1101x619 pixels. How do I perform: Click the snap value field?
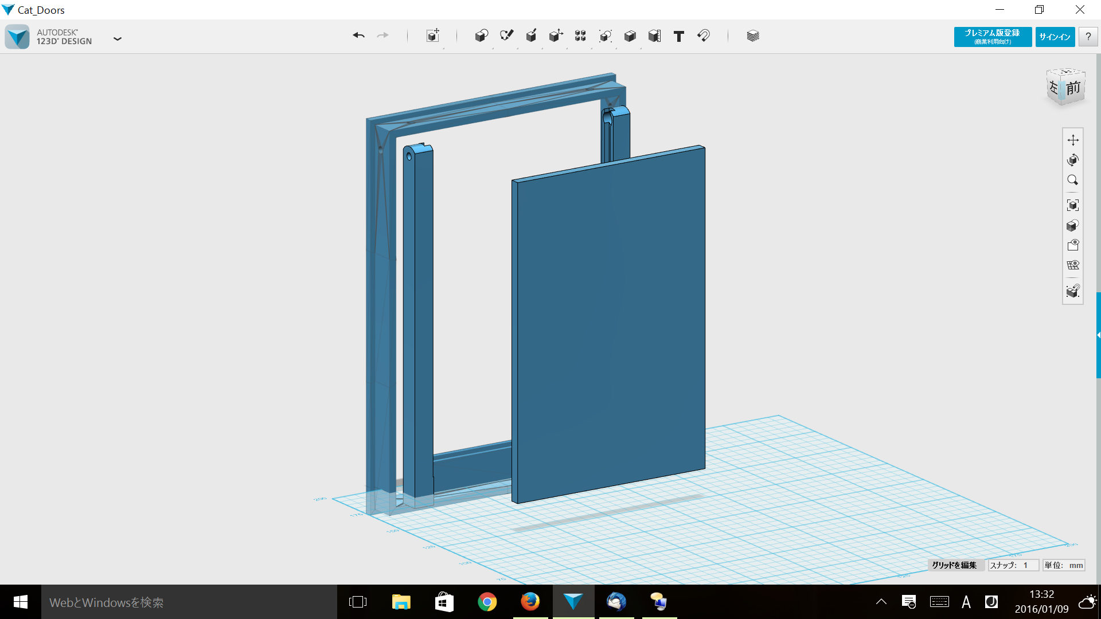click(x=1013, y=565)
